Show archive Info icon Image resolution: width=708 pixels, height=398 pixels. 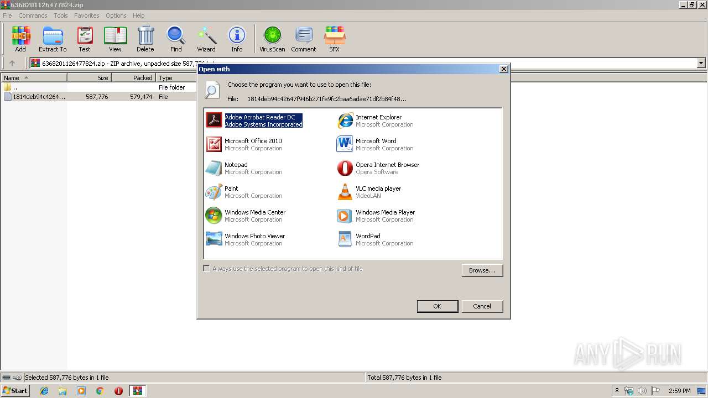[x=237, y=39]
